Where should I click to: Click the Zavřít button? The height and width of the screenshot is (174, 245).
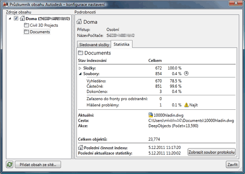[x=233, y=165]
